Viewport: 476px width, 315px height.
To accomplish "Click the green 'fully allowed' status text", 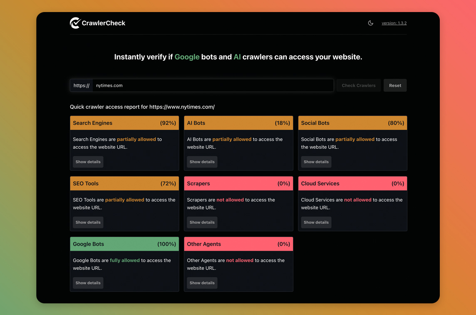I will (125, 261).
